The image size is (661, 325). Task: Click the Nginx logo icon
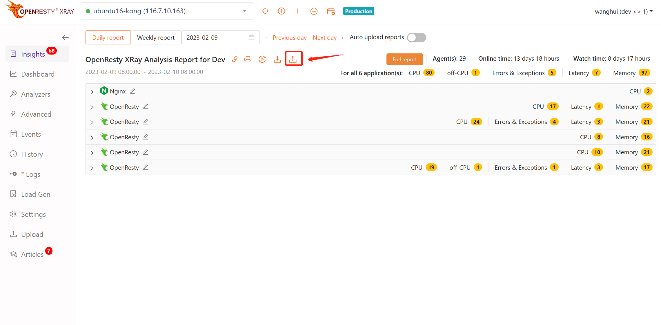[104, 91]
